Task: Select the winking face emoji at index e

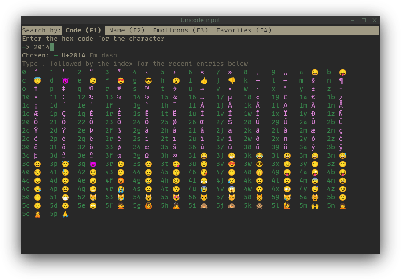Action: click(x=93, y=81)
